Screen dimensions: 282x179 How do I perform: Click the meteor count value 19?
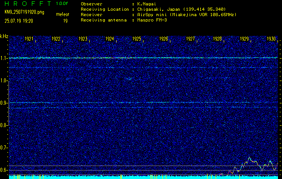tap(65, 21)
